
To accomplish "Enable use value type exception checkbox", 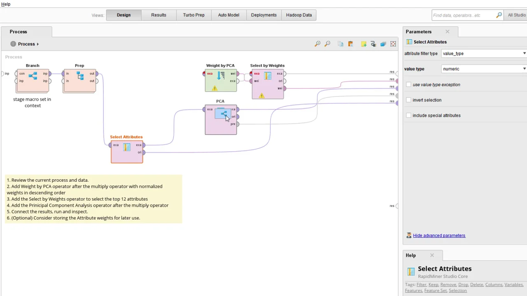I will pyautogui.click(x=408, y=85).
